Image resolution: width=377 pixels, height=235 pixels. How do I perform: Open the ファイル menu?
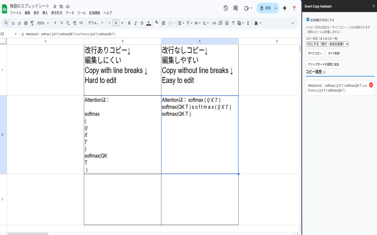[16, 13]
